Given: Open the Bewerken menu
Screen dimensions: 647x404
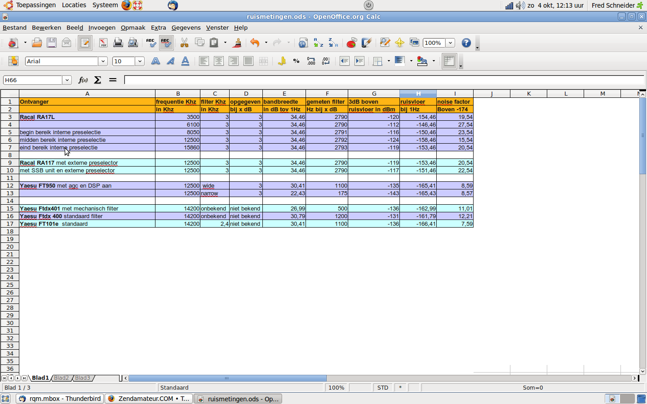Looking at the screenshot, I should coord(46,27).
